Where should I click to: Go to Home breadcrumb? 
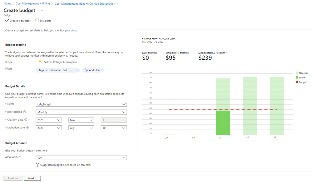(7, 3)
